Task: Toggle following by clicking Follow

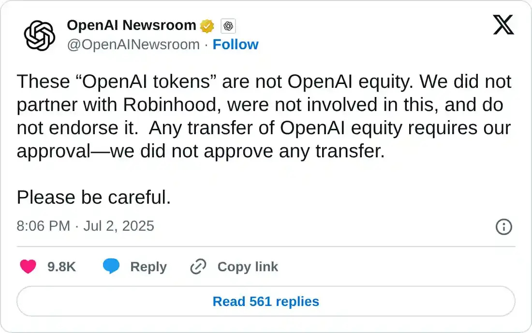Action: pyautogui.click(x=236, y=44)
